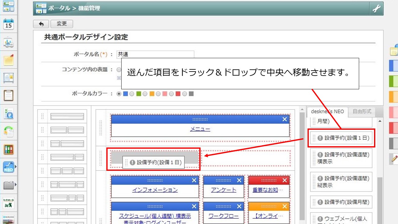Click the green portal color swatch
This screenshot has width=398, height=224.
138,94
